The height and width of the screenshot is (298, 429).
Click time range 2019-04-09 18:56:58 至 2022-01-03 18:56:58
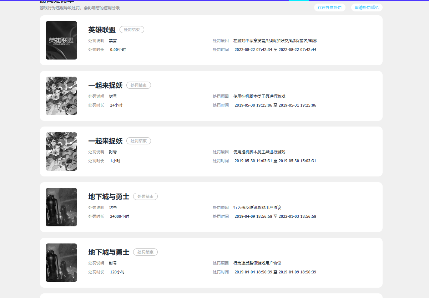click(275, 216)
